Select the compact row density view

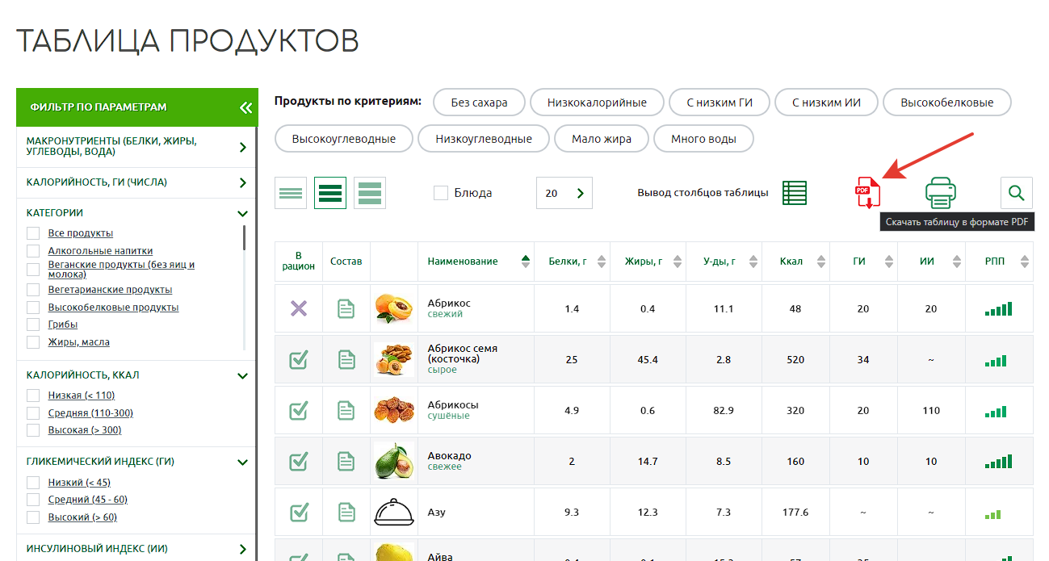tap(291, 193)
